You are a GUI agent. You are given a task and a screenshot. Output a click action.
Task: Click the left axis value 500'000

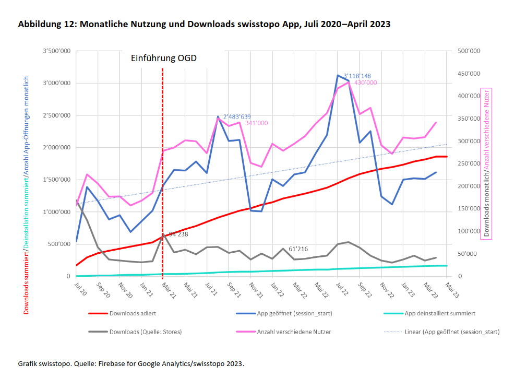(59, 244)
